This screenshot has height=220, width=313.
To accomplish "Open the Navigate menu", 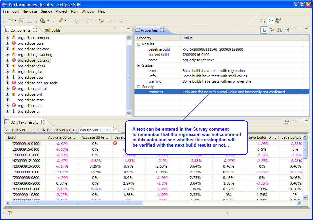I will pyautogui.click(x=29, y=11).
